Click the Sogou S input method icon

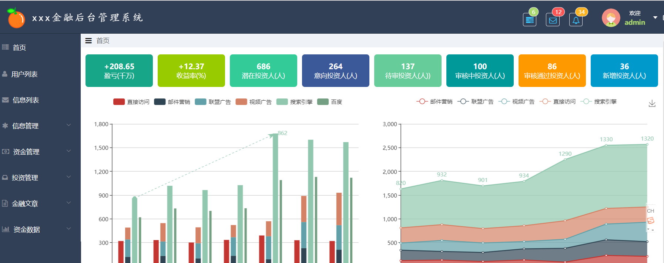(x=651, y=220)
